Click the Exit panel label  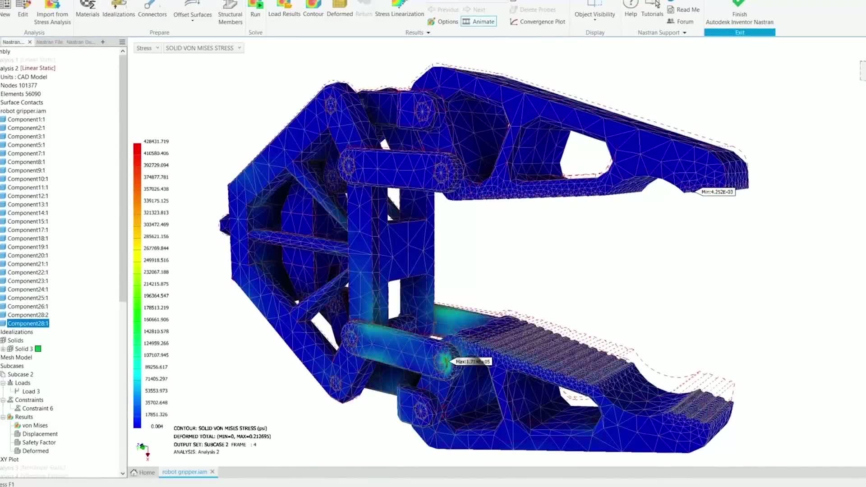[740, 32]
